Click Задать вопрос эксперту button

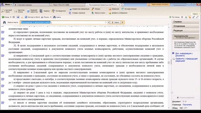pos(158,4)
